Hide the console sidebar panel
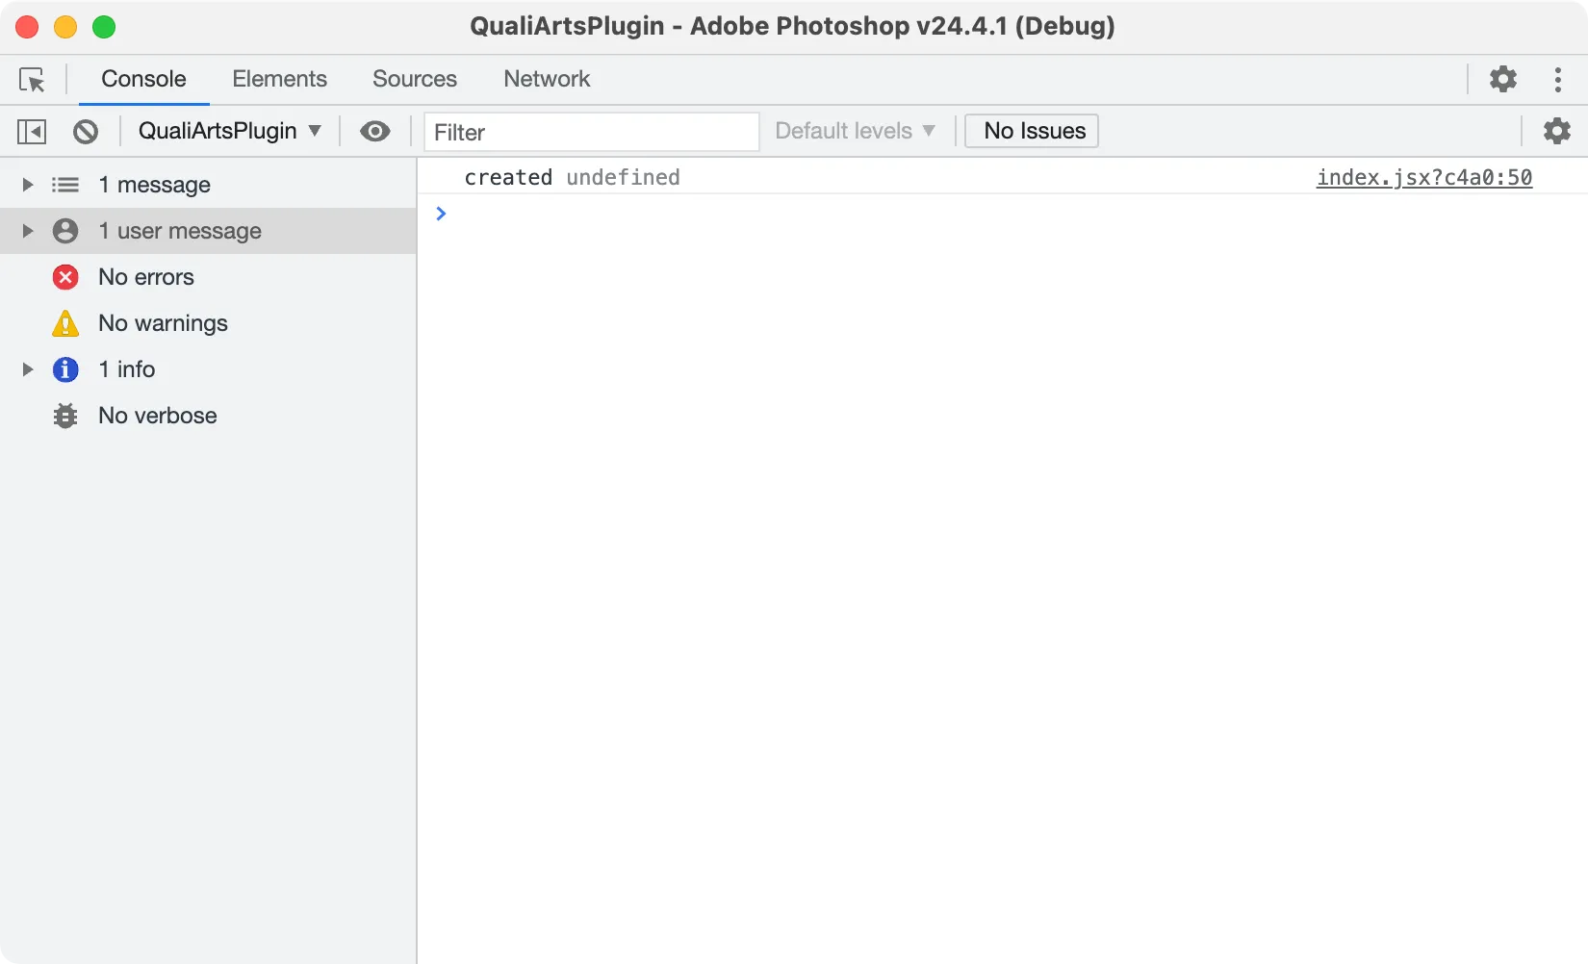The height and width of the screenshot is (964, 1588). point(32,131)
